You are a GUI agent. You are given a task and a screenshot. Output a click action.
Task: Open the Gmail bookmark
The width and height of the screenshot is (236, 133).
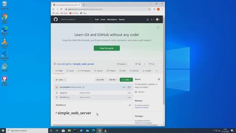(64, 13)
